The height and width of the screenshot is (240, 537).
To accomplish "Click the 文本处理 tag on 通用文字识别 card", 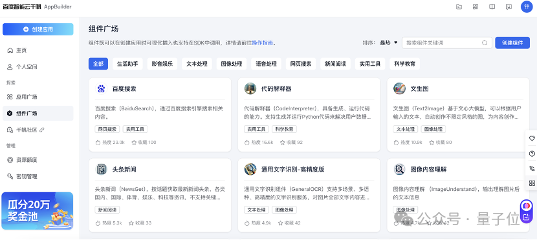I will [x=256, y=210].
